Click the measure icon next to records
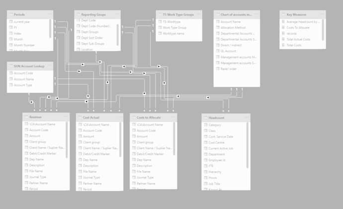The image size is (343, 209). click(x=283, y=33)
